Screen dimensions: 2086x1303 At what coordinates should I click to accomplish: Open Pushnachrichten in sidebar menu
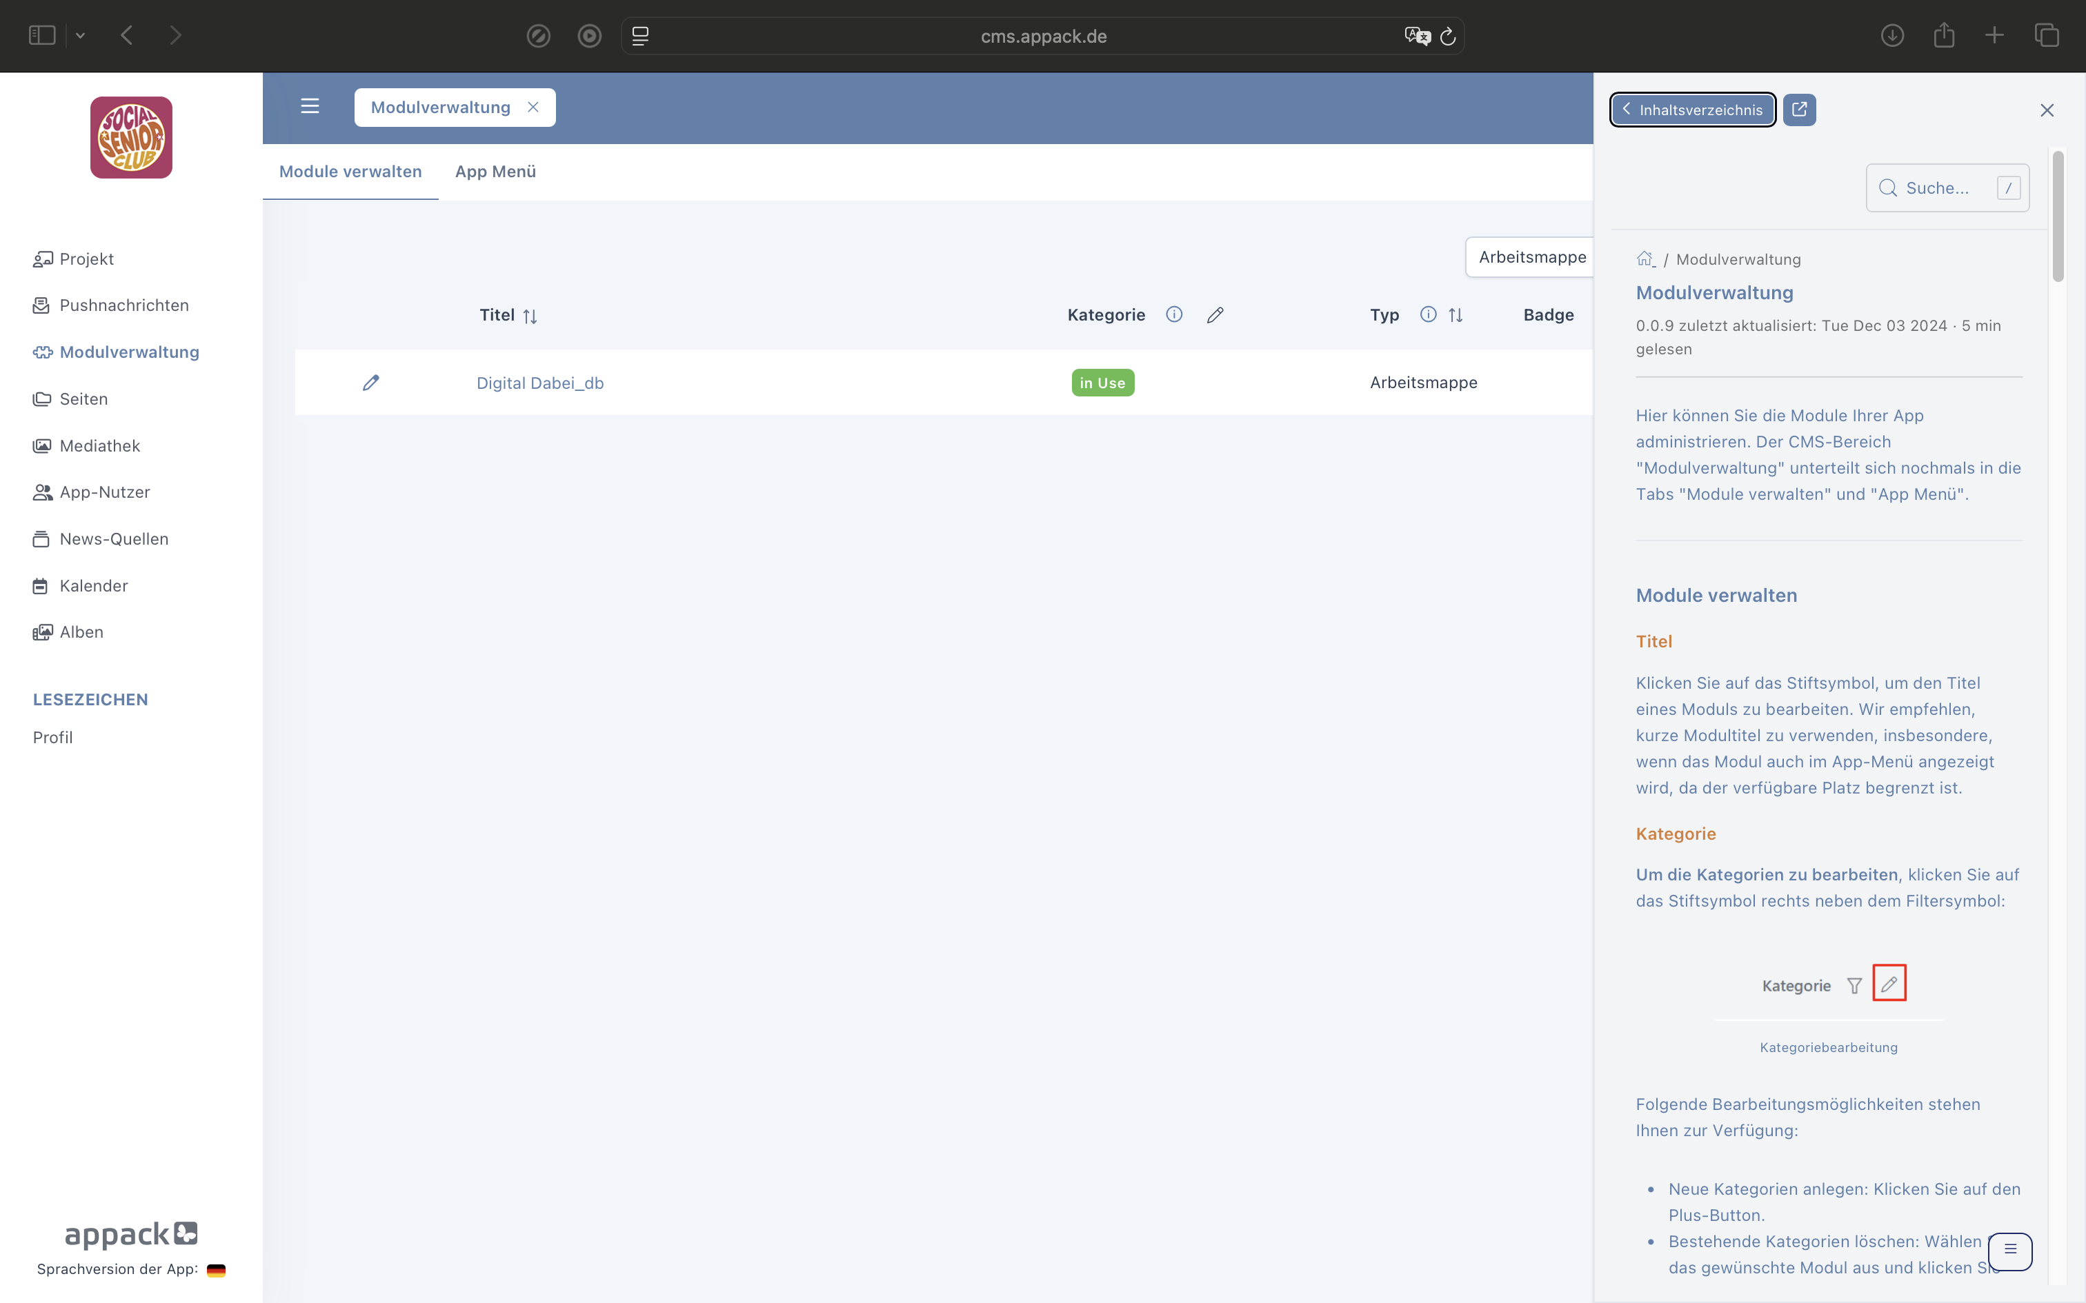click(x=123, y=305)
